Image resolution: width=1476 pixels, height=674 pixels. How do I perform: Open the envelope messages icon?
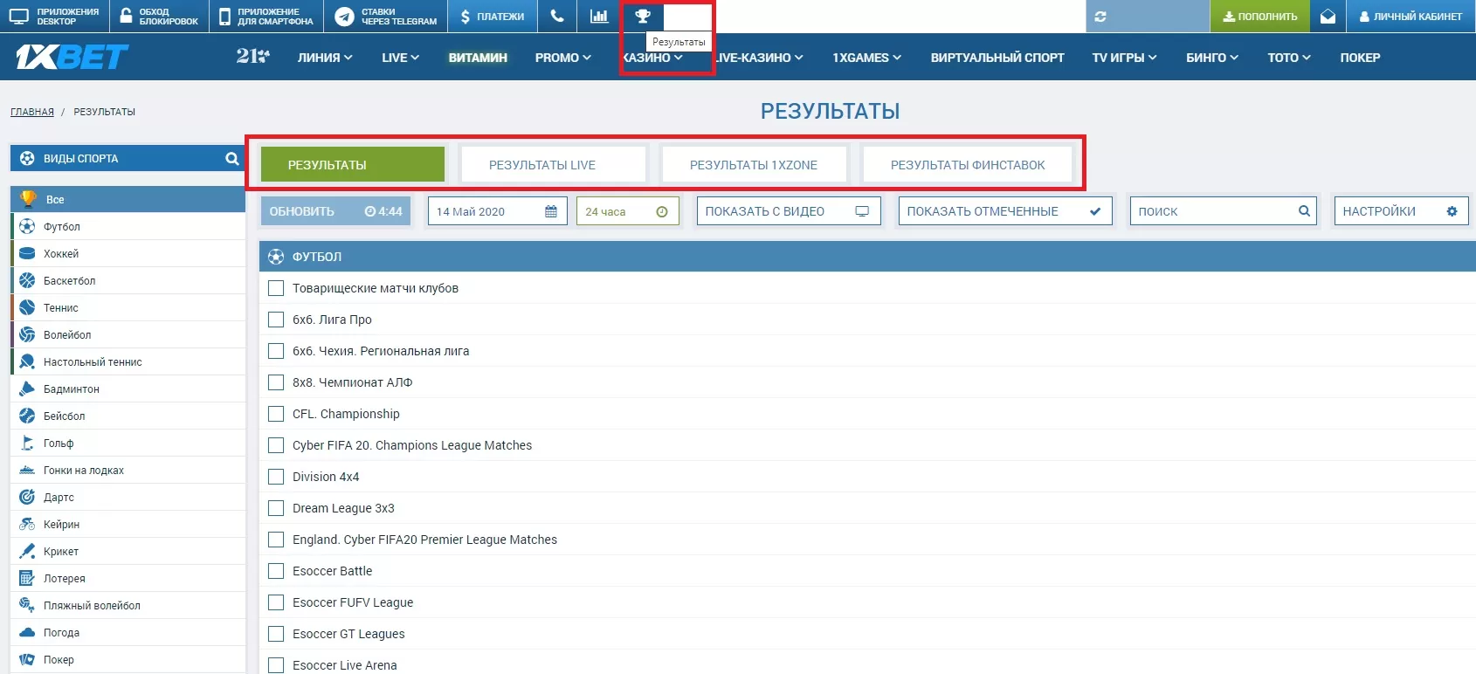click(x=1328, y=16)
